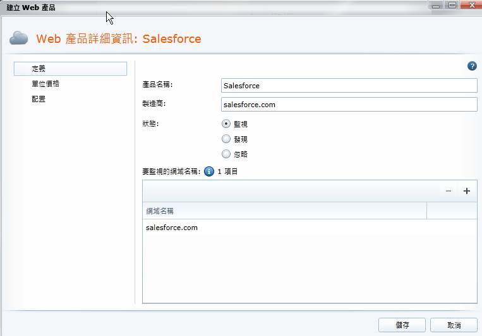The image size is (482, 336).
Task: Focus the 製造商 input field
Action: (349, 105)
